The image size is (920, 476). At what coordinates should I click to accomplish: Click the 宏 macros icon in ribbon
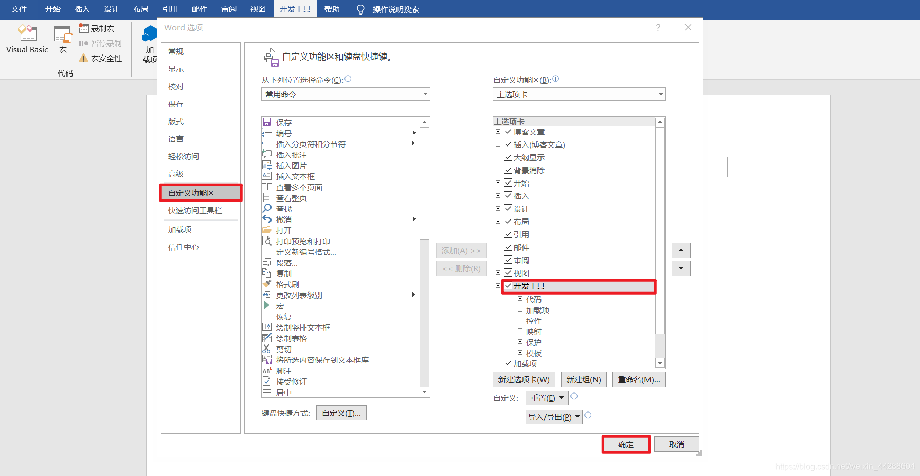(x=63, y=34)
